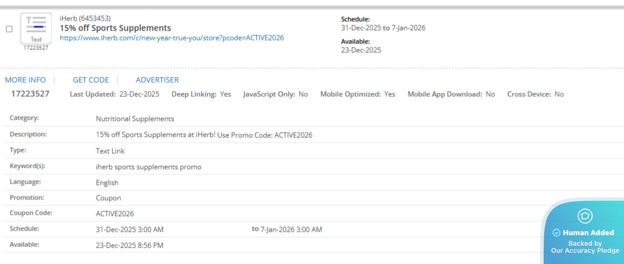Screen dimensions: 624x264
Task: Tick the checkbox for the iHerb link row
Action: click(9, 29)
